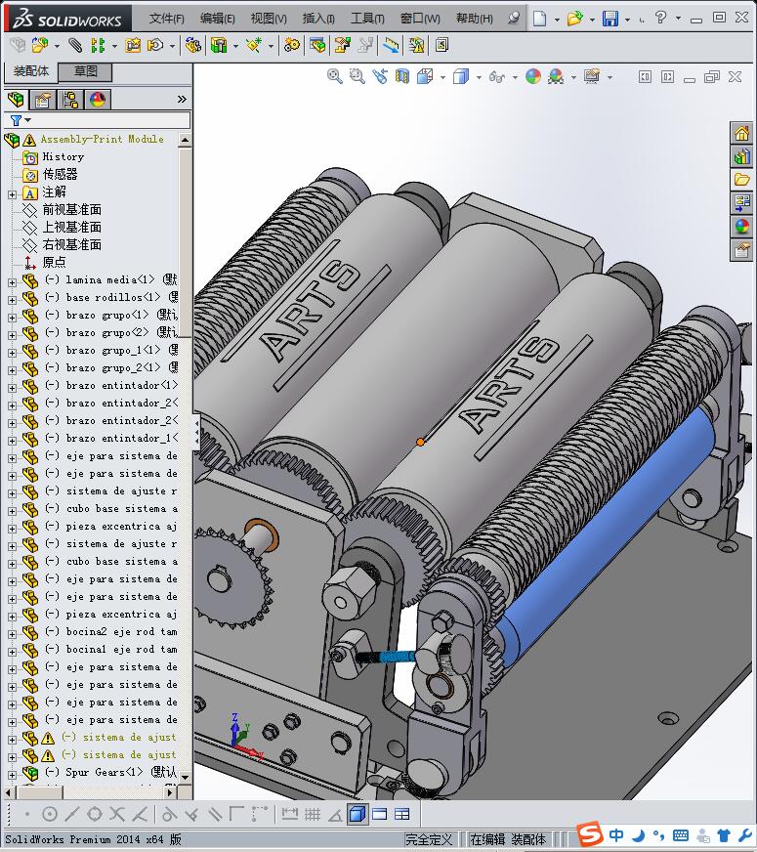Expand the lamina media<1> component
757x852 pixels.
[x=13, y=282]
